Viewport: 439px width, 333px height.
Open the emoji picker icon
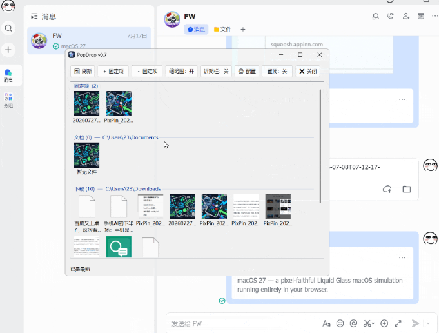coord(340,323)
